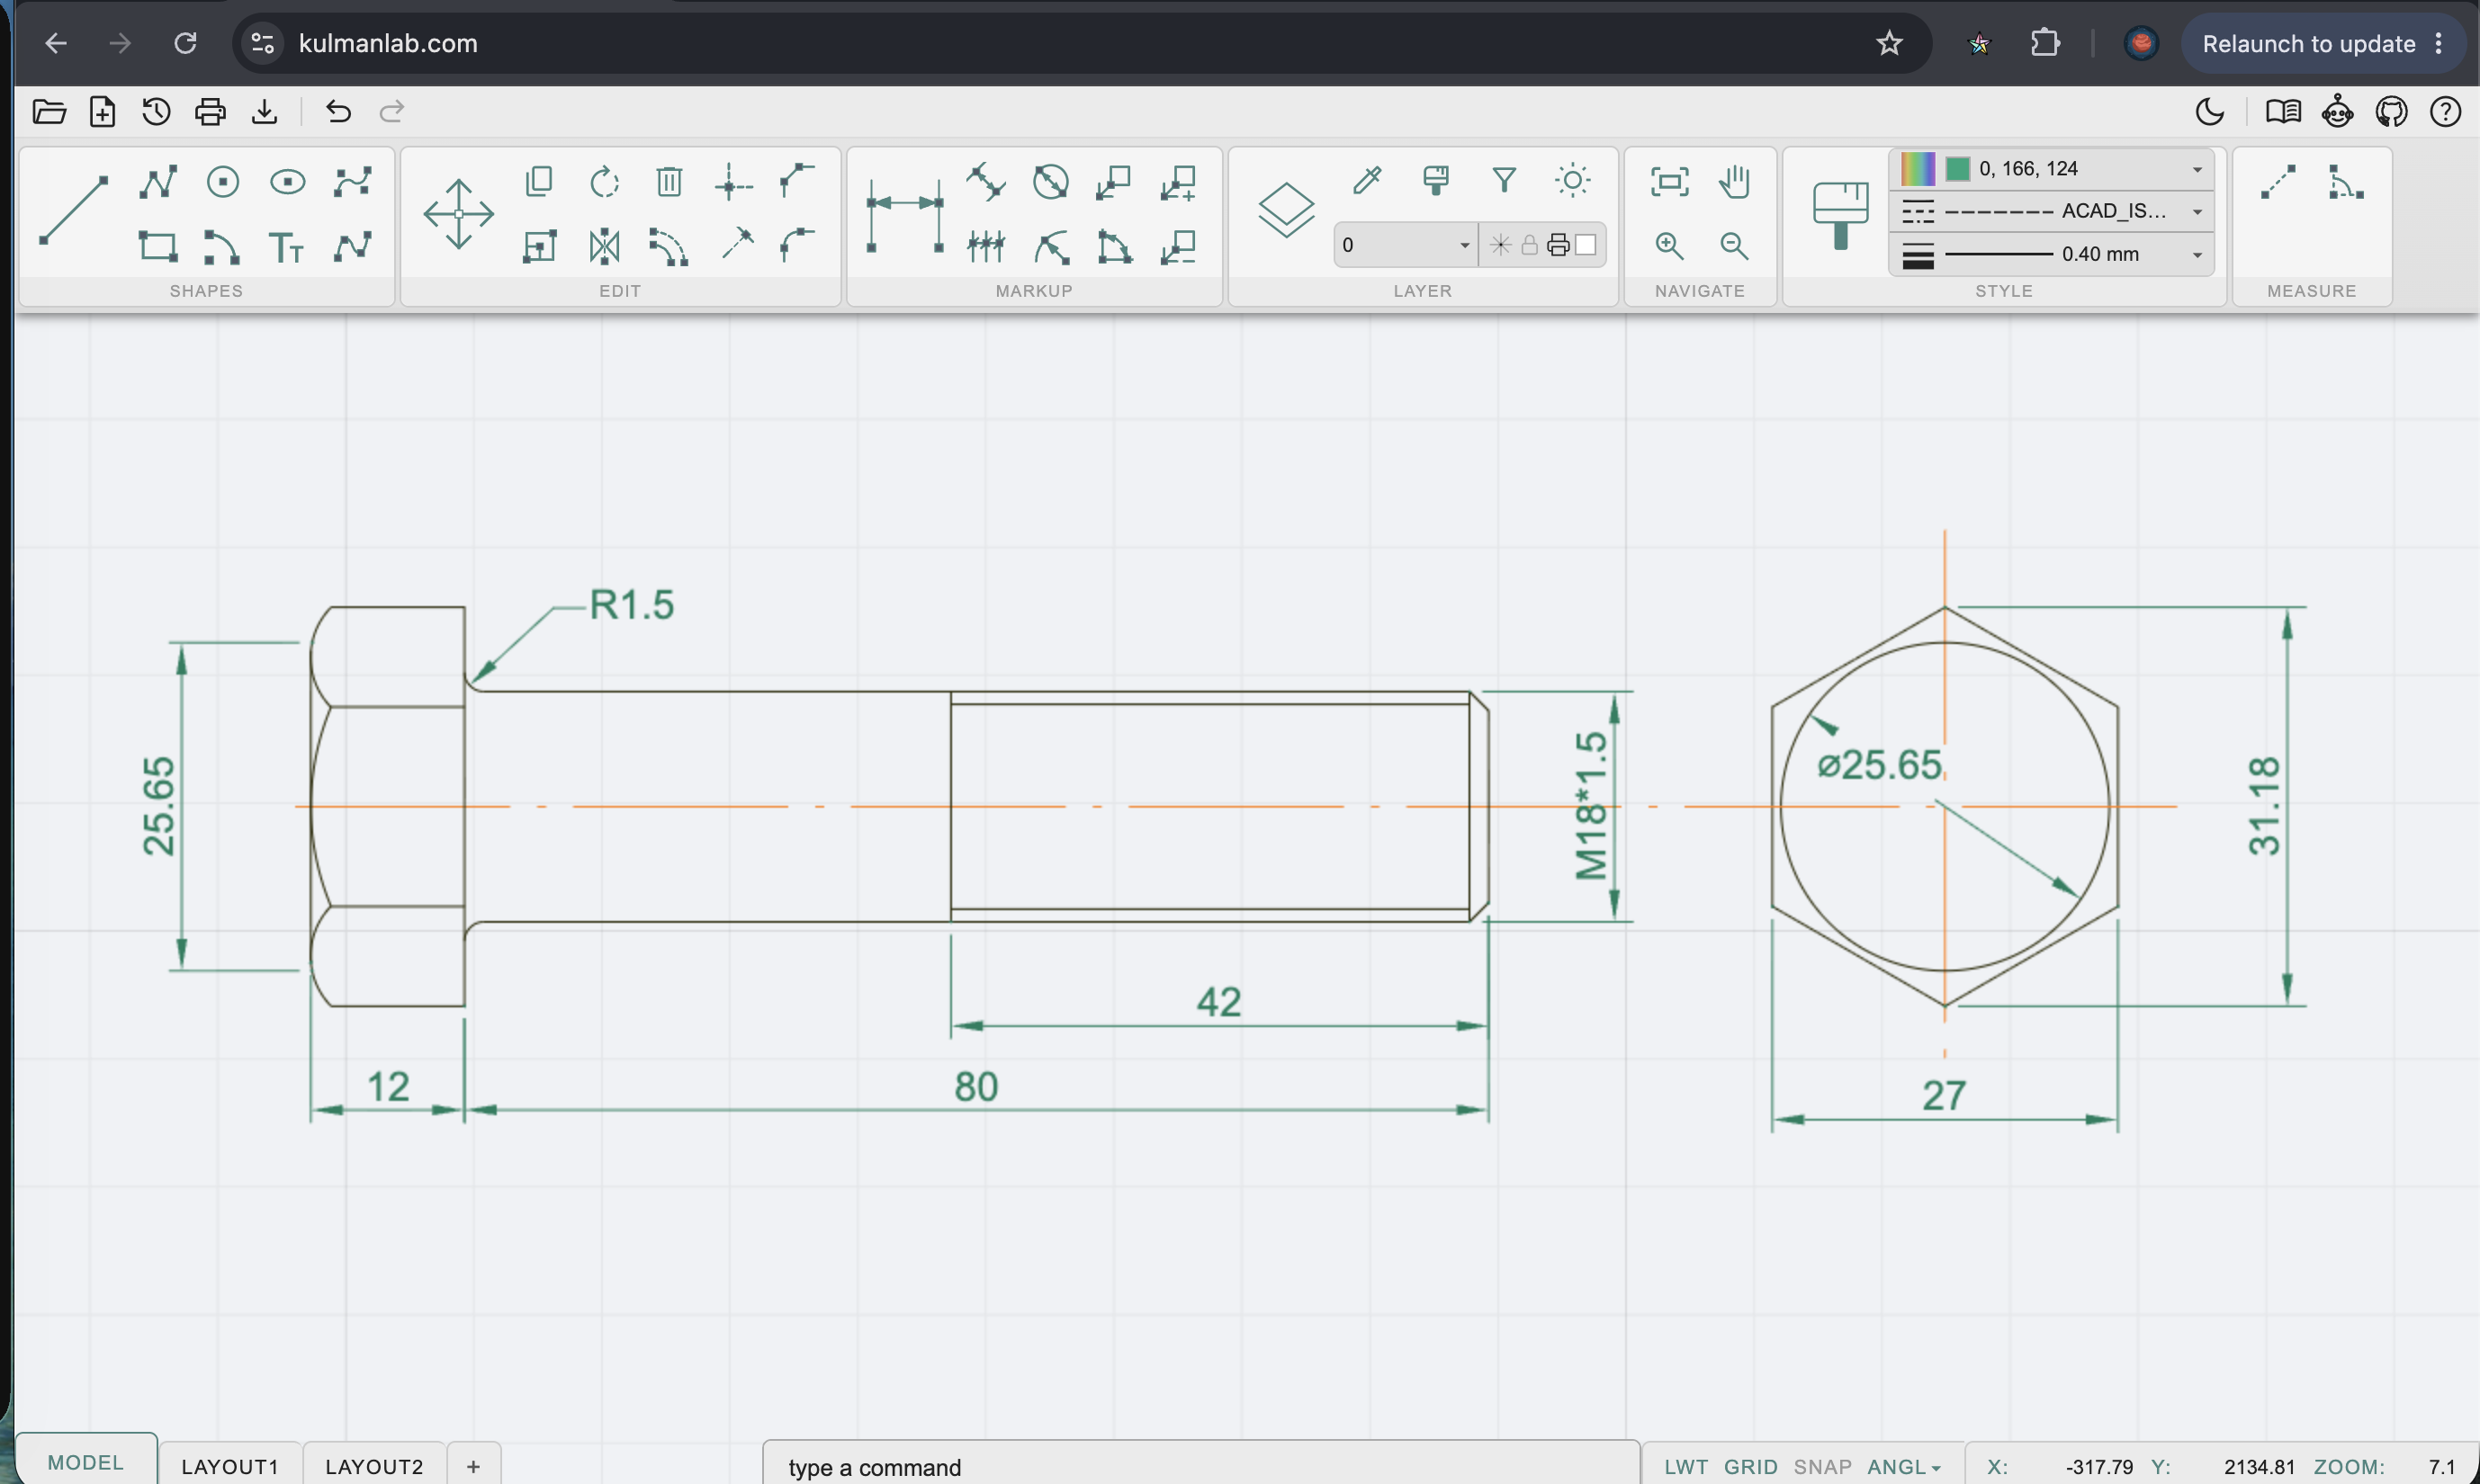Click the Zoom in magnifier
This screenshot has width=2480, height=1484.
[1668, 246]
